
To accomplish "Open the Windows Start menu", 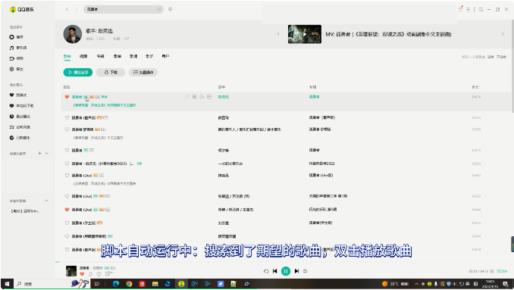I will click(x=7, y=284).
